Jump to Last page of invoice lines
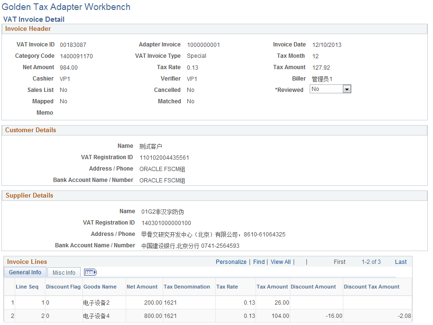 click(x=401, y=262)
